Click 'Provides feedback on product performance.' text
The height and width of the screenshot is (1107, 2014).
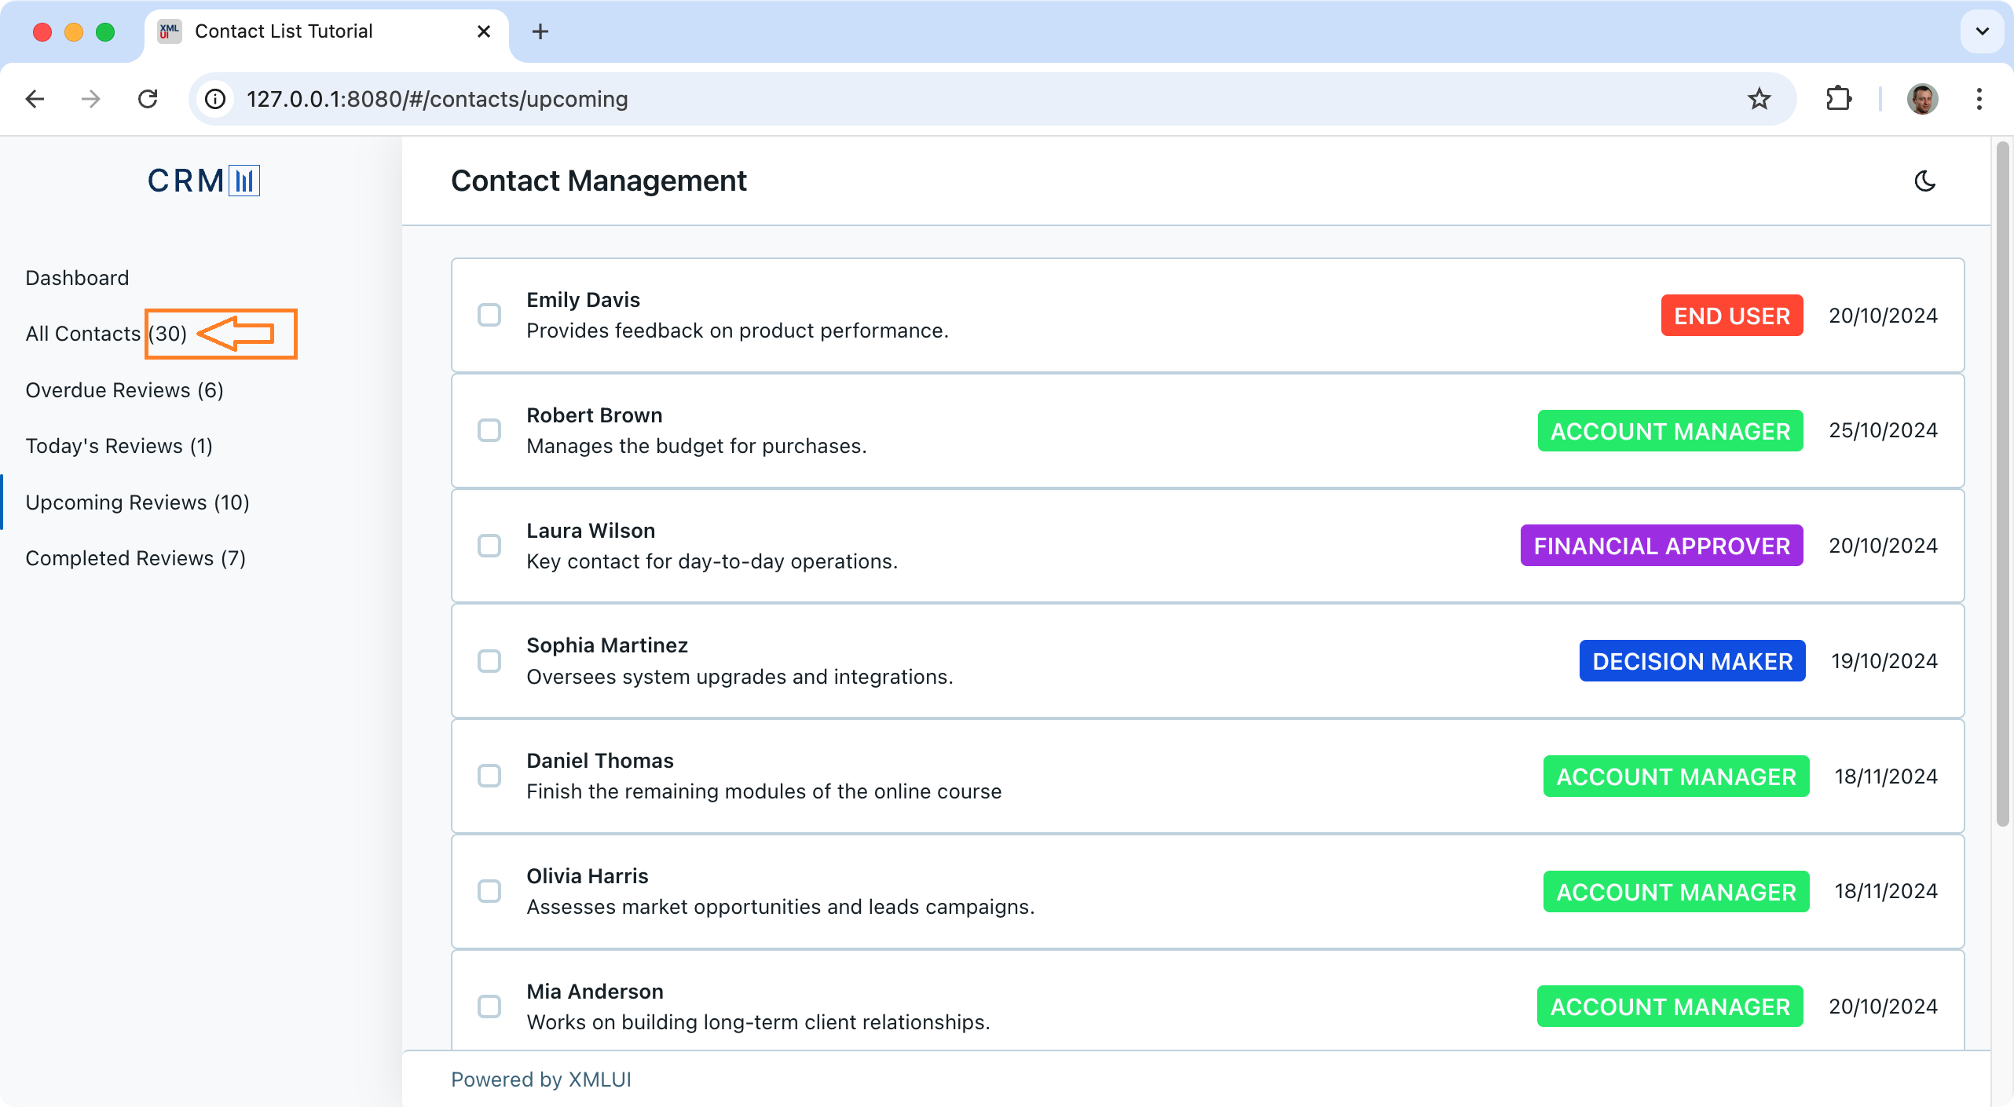click(738, 331)
